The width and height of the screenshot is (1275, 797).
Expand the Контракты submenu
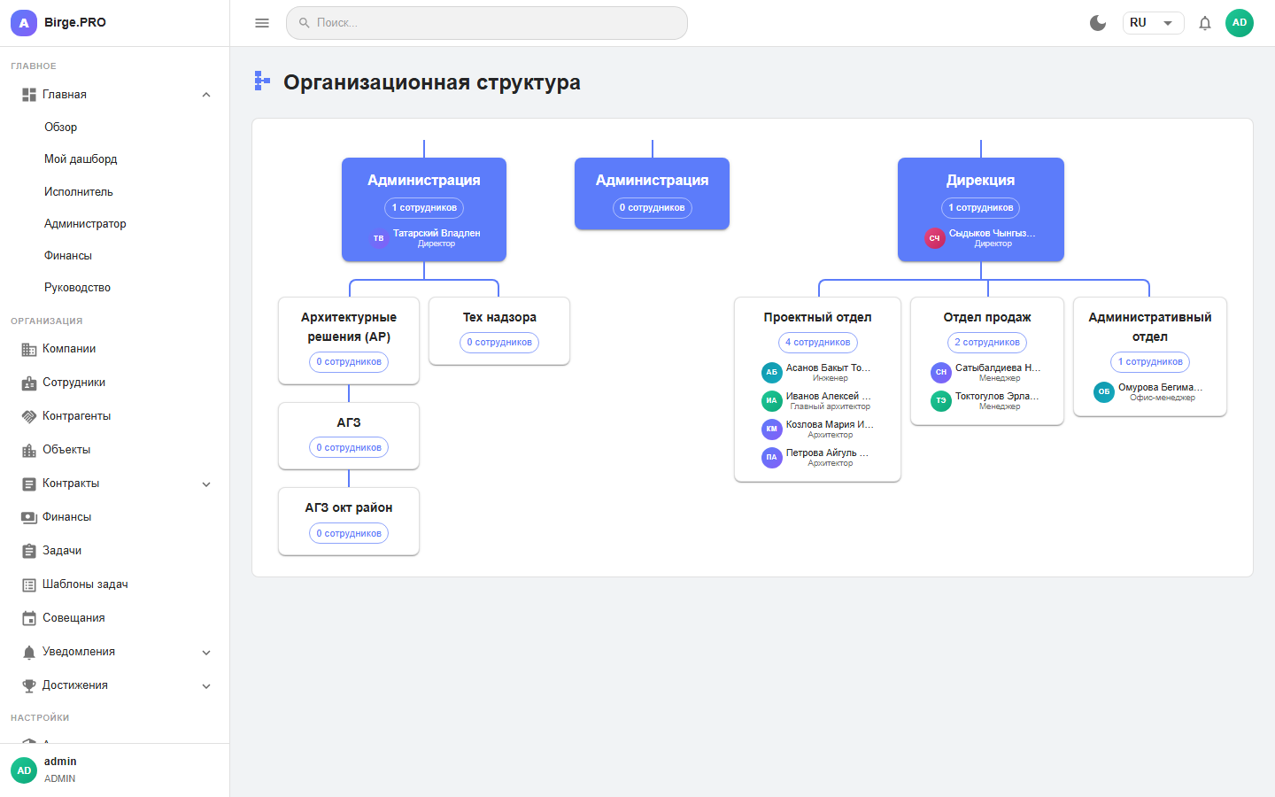(206, 484)
